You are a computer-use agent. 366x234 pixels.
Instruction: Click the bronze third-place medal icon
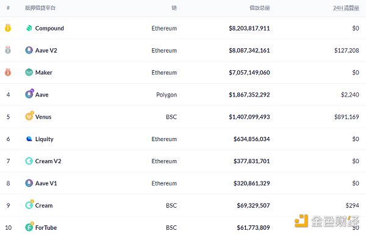pos(8,72)
